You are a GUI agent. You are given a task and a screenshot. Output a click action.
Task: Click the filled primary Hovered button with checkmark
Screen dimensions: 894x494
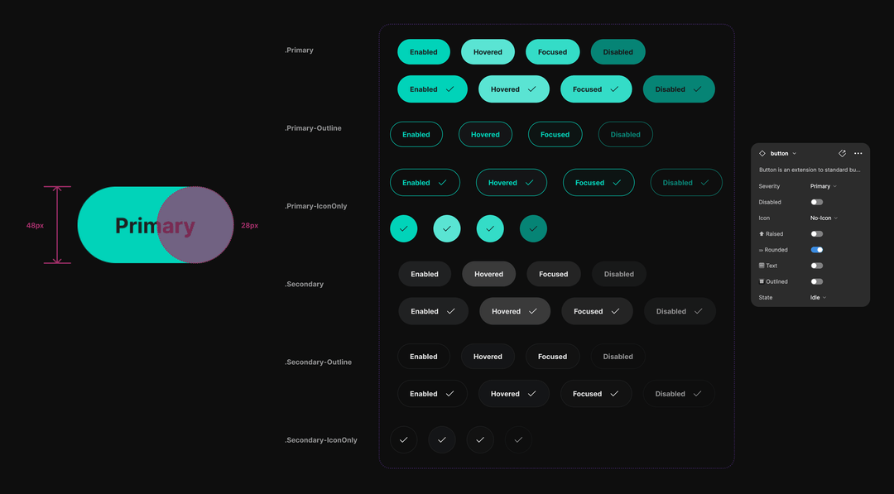(514, 89)
